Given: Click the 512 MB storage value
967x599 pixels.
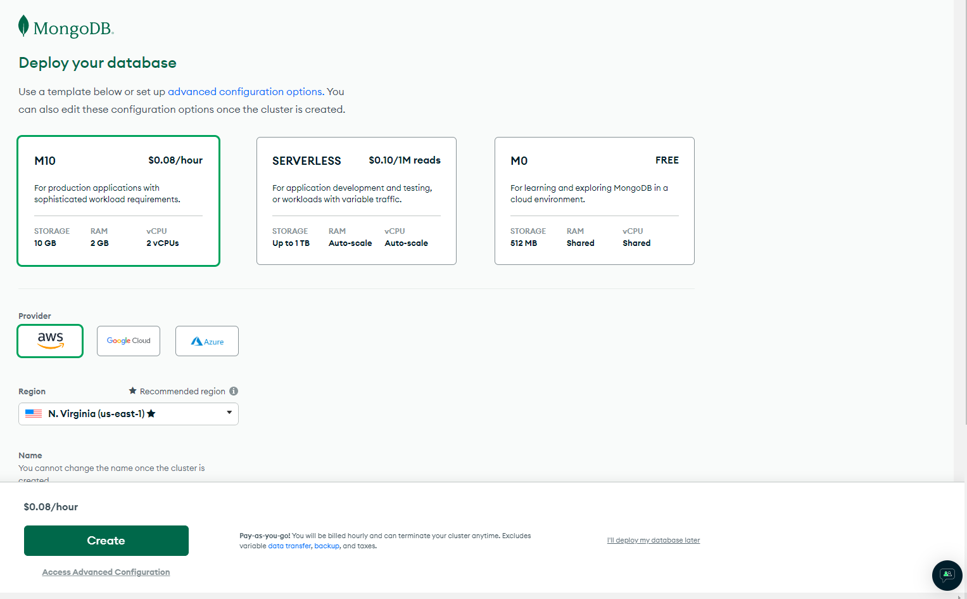Looking at the screenshot, I should [524, 243].
